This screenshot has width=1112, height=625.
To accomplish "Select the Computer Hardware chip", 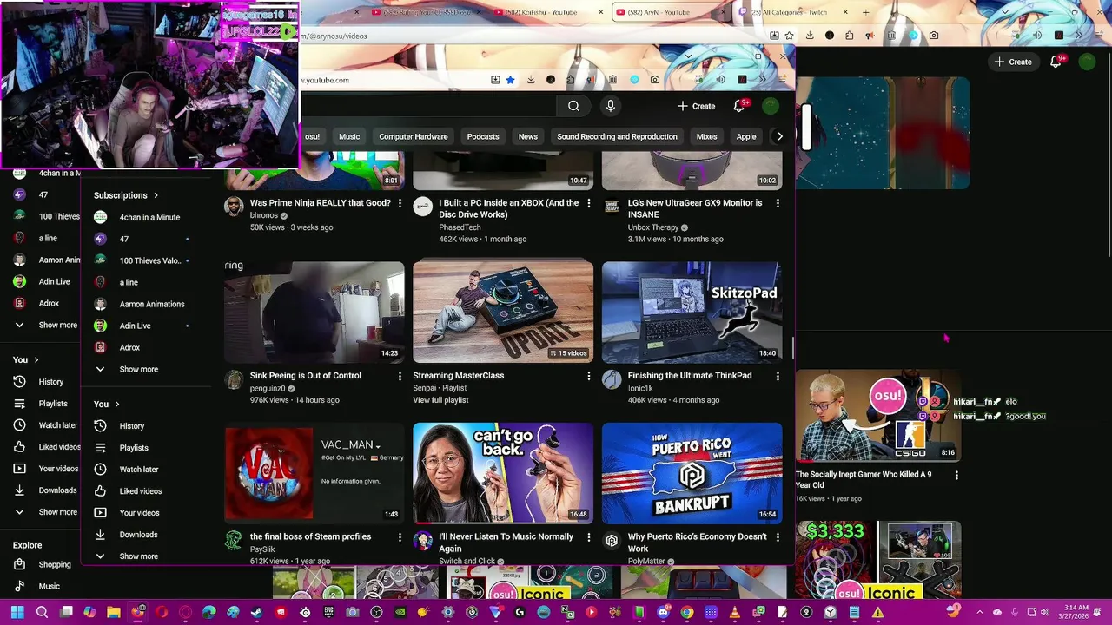I will (414, 136).
